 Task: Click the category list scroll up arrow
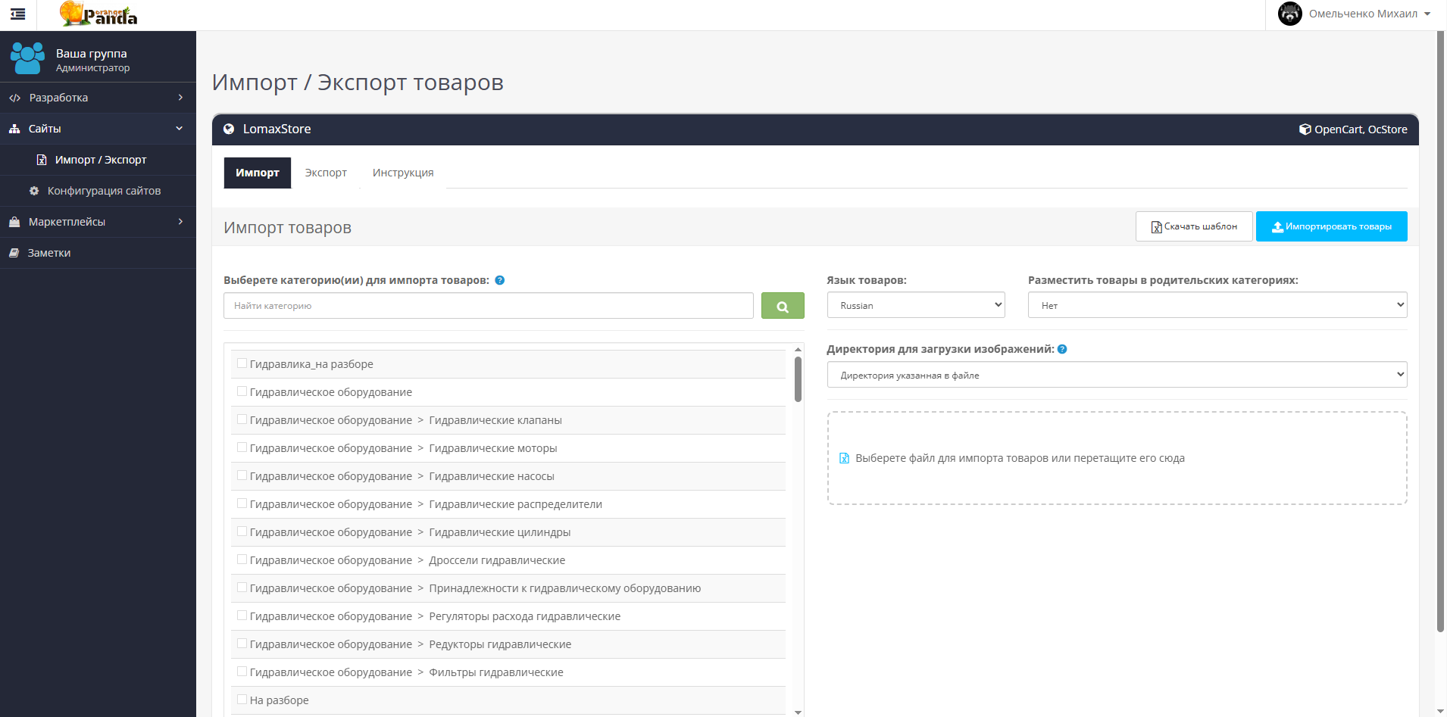799,349
